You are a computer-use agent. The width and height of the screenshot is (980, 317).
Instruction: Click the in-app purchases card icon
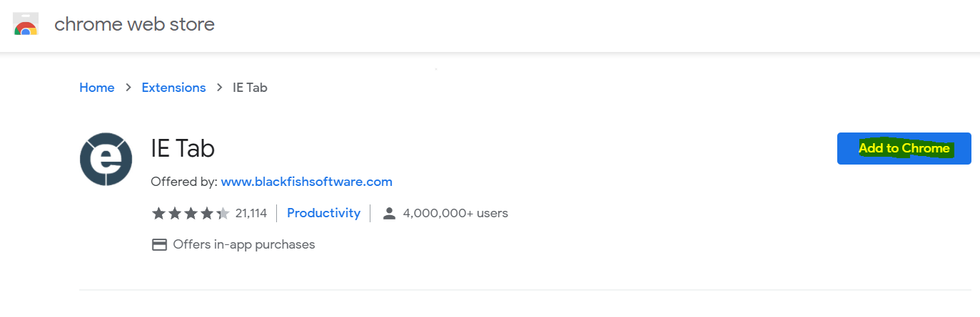pyautogui.click(x=159, y=244)
